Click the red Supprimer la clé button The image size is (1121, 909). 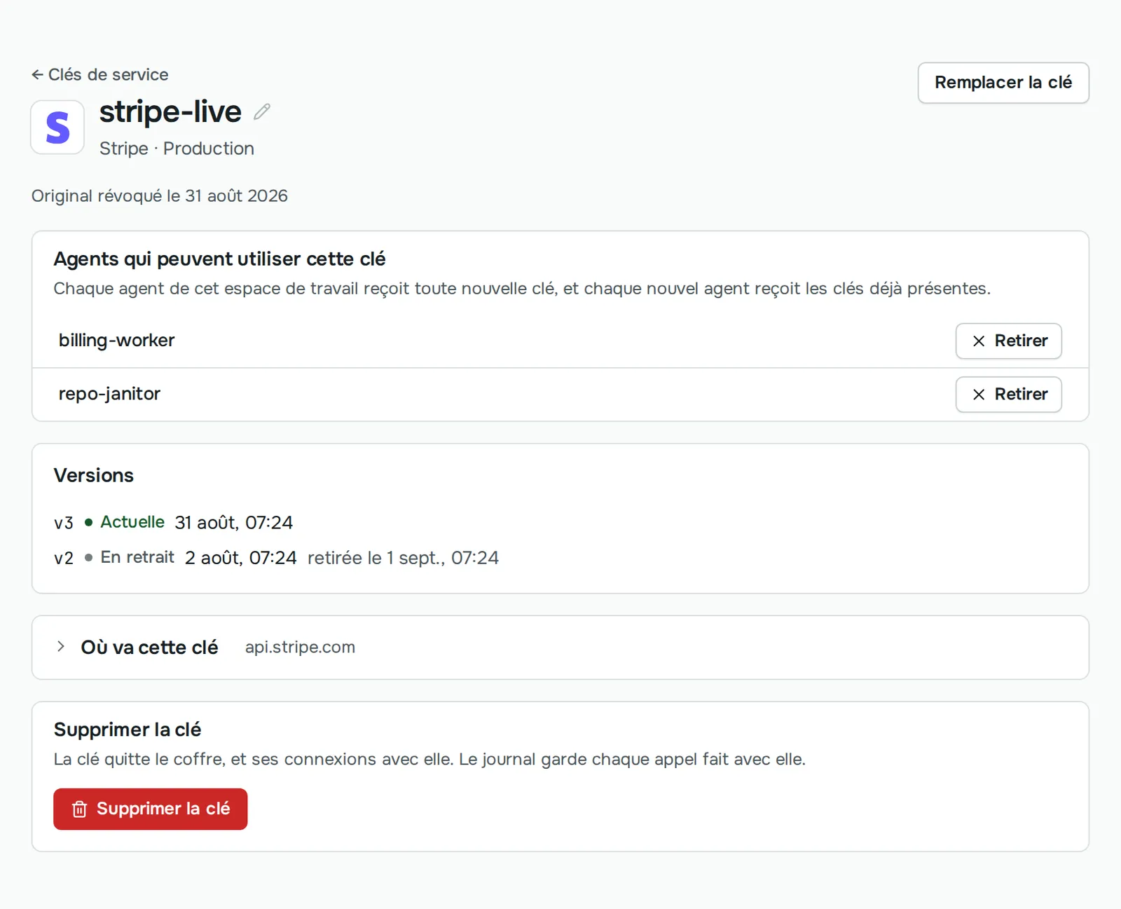pos(151,809)
